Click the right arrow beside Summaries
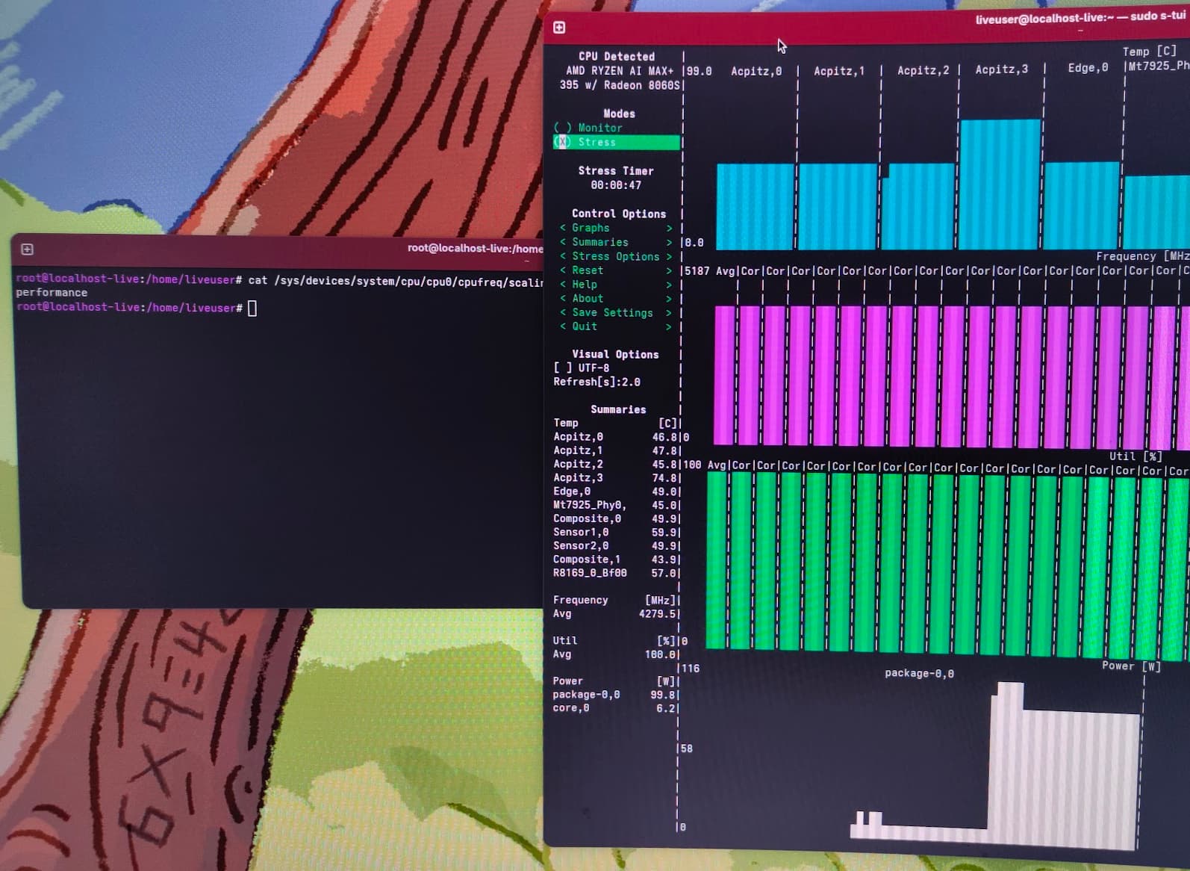Viewport: 1190px width, 871px height. pyautogui.click(x=669, y=243)
